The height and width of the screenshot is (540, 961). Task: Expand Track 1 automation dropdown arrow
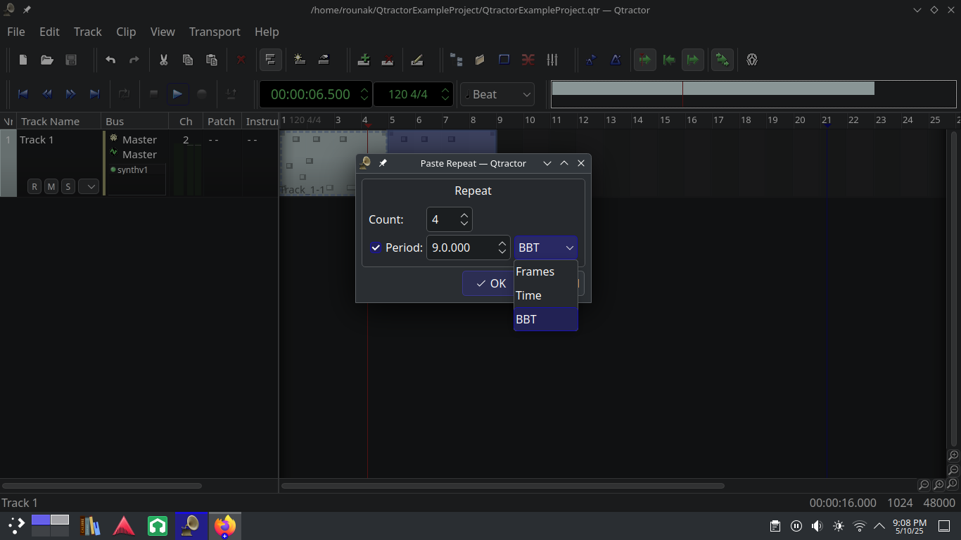click(x=88, y=186)
